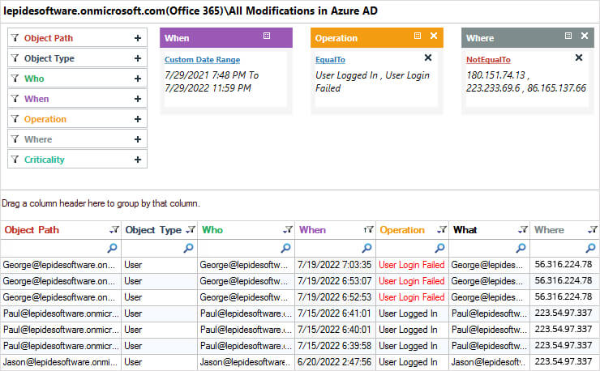600x371 pixels.
Task: Sort by the Object Path column header
Action: point(32,230)
